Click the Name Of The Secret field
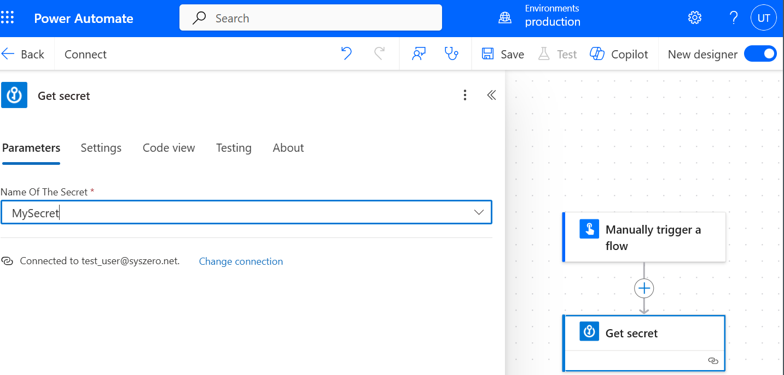The height and width of the screenshot is (375, 784). pyautogui.click(x=246, y=212)
